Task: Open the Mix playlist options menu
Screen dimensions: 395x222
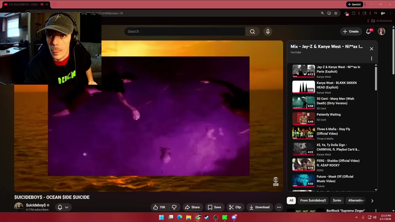Action: tap(372, 59)
